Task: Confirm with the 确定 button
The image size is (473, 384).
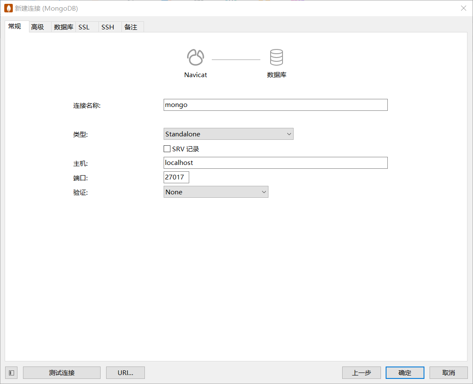Action: [405, 373]
